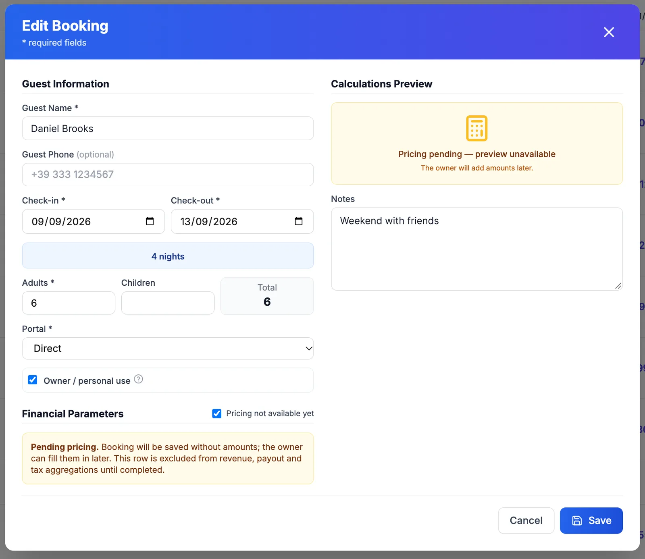Click the floppy disk icon on Save
The image size is (645, 559).
(x=577, y=521)
